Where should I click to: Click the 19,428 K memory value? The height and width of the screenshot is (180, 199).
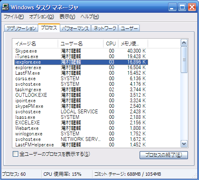[x=137, y=56]
